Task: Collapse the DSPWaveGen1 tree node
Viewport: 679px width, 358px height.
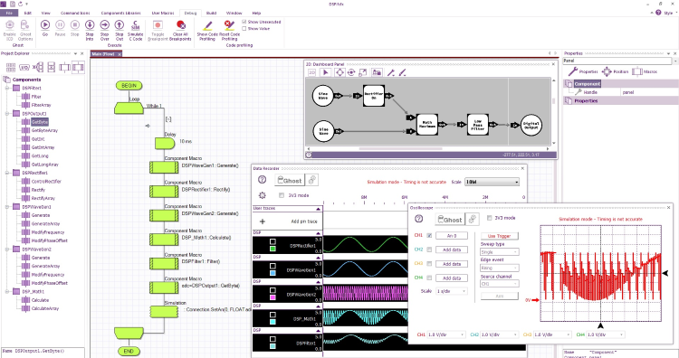Action: (7, 207)
